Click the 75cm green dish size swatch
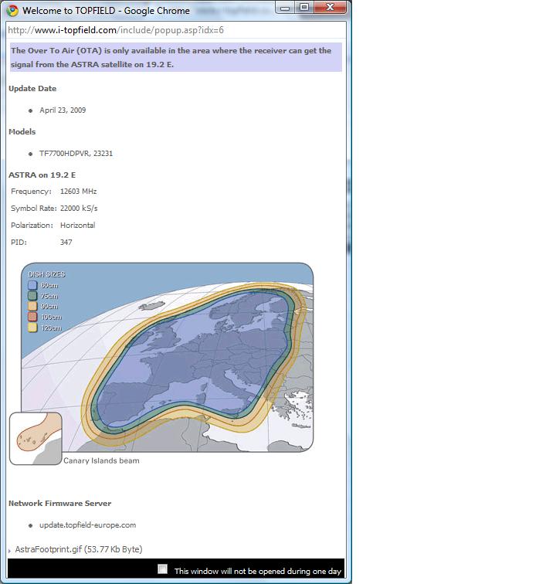Screen dimensions: 556x584 [32, 296]
